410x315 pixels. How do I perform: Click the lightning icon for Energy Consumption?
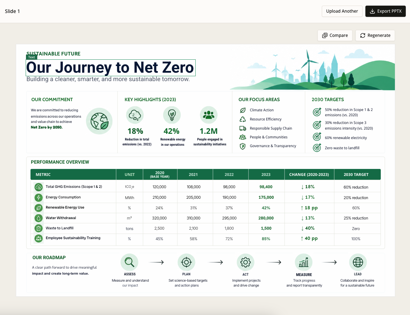(x=39, y=197)
